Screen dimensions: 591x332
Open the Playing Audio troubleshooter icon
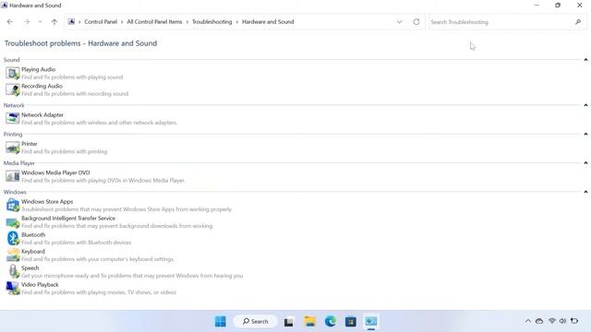click(12, 73)
